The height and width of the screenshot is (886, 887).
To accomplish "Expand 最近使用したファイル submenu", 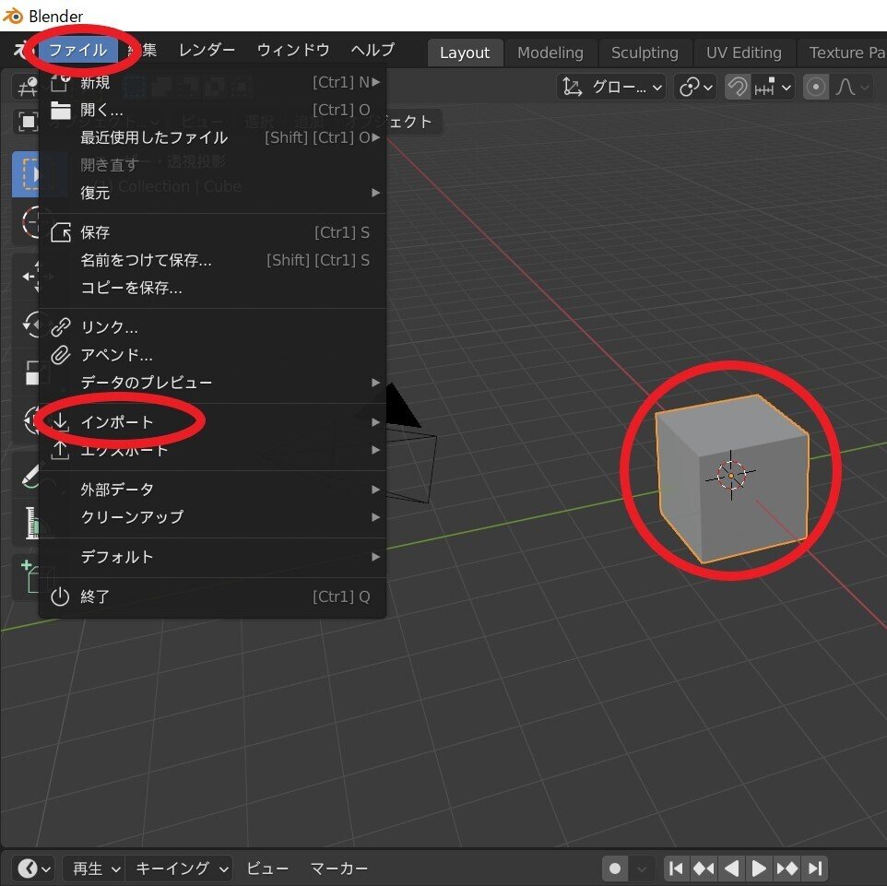I will 213,137.
